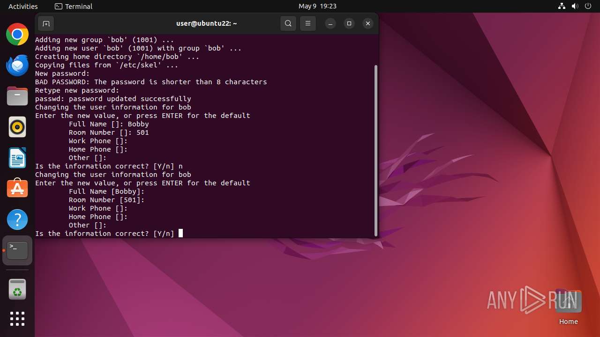Viewport: 600px width, 337px height.
Task: Open terminal search
Action: 288,23
